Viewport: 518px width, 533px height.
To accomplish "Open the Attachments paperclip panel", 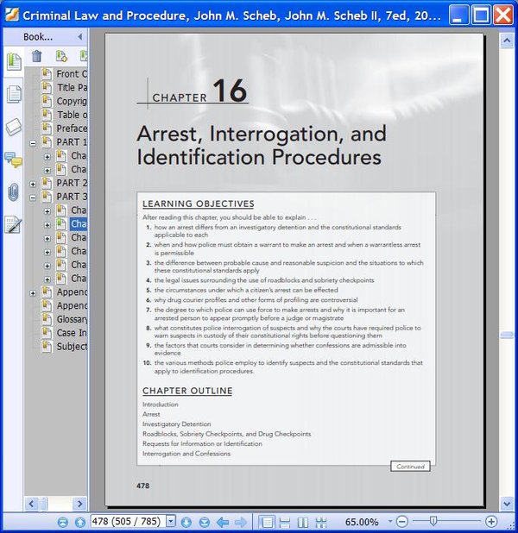I will pyautogui.click(x=13, y=191).
